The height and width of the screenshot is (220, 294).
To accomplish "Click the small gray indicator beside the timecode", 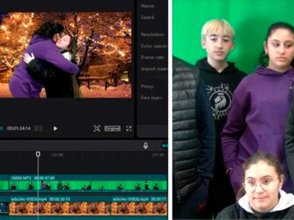I will coord(38,129).
